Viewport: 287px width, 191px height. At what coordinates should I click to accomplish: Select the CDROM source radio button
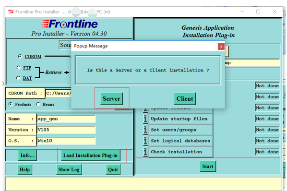click(20, 56)
